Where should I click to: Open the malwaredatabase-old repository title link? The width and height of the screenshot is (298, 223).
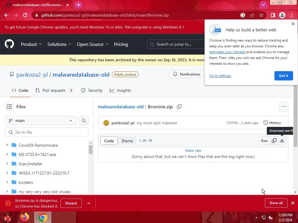81,75
